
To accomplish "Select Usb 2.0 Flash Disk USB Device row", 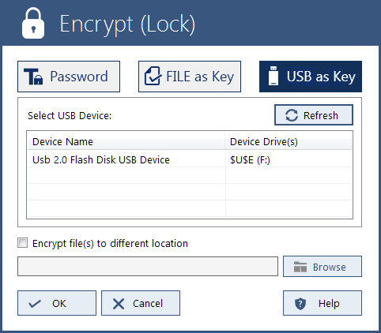I will pos(190,159).
